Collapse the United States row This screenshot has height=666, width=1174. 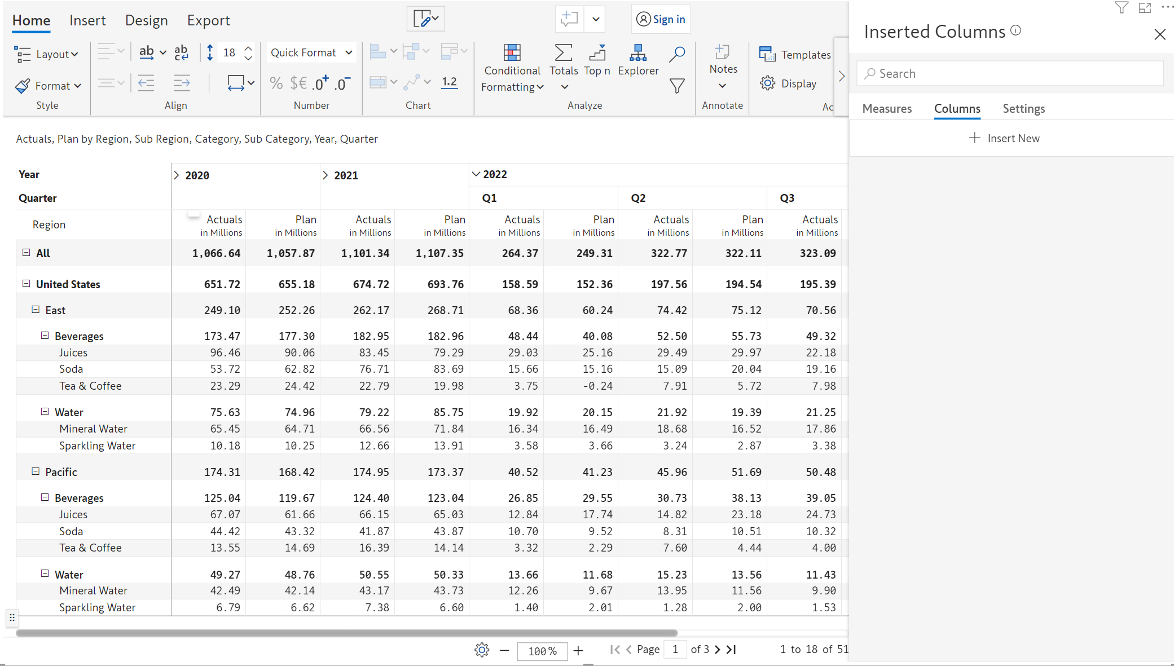27,284
